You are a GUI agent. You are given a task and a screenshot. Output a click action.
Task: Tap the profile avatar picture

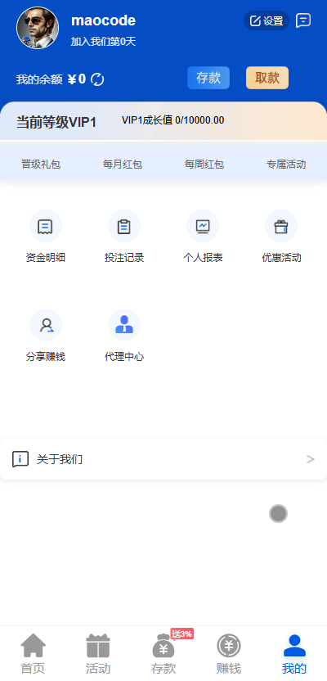[38, 28]
